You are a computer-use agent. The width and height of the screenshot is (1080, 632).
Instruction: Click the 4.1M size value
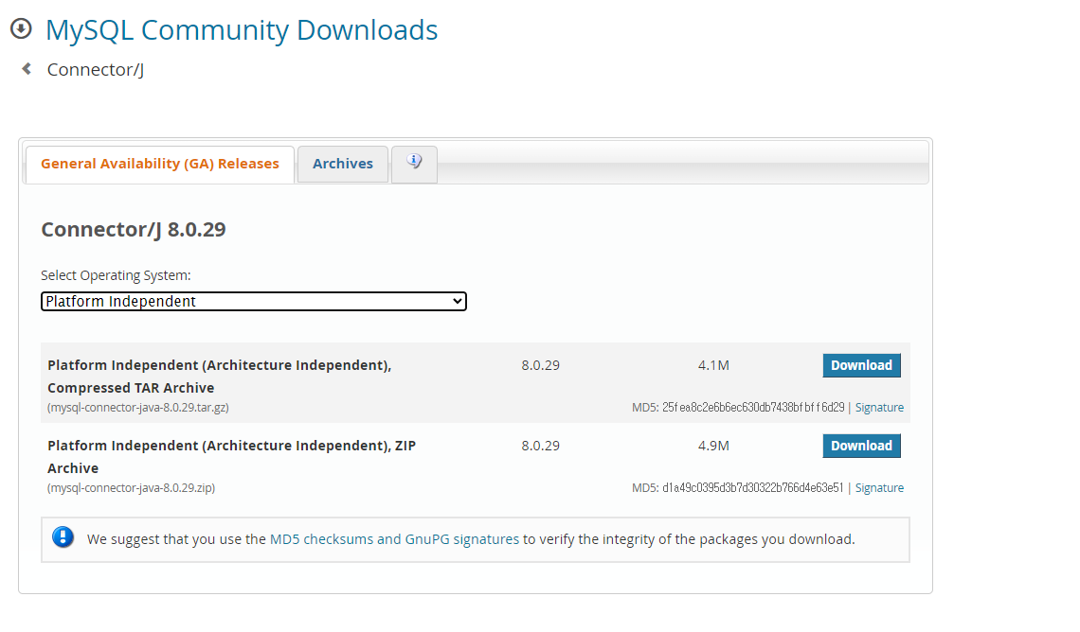(712, 365)
